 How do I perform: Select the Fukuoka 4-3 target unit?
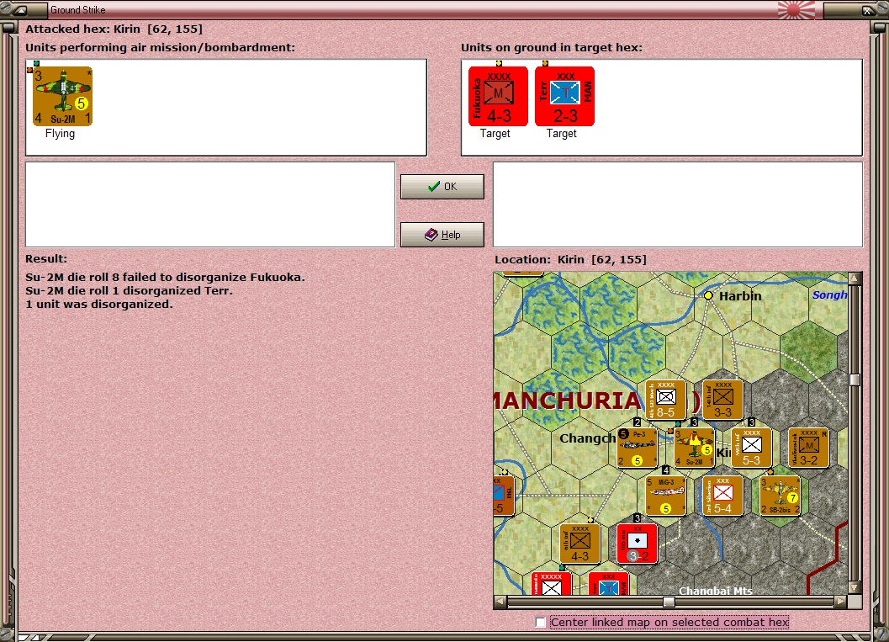point(498,96)
